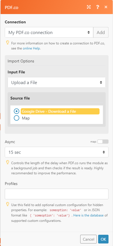113x246 pixels.
Task: Open the Async 15 sec dropdown
Action: pyautogui.click(x=57, y=152)
